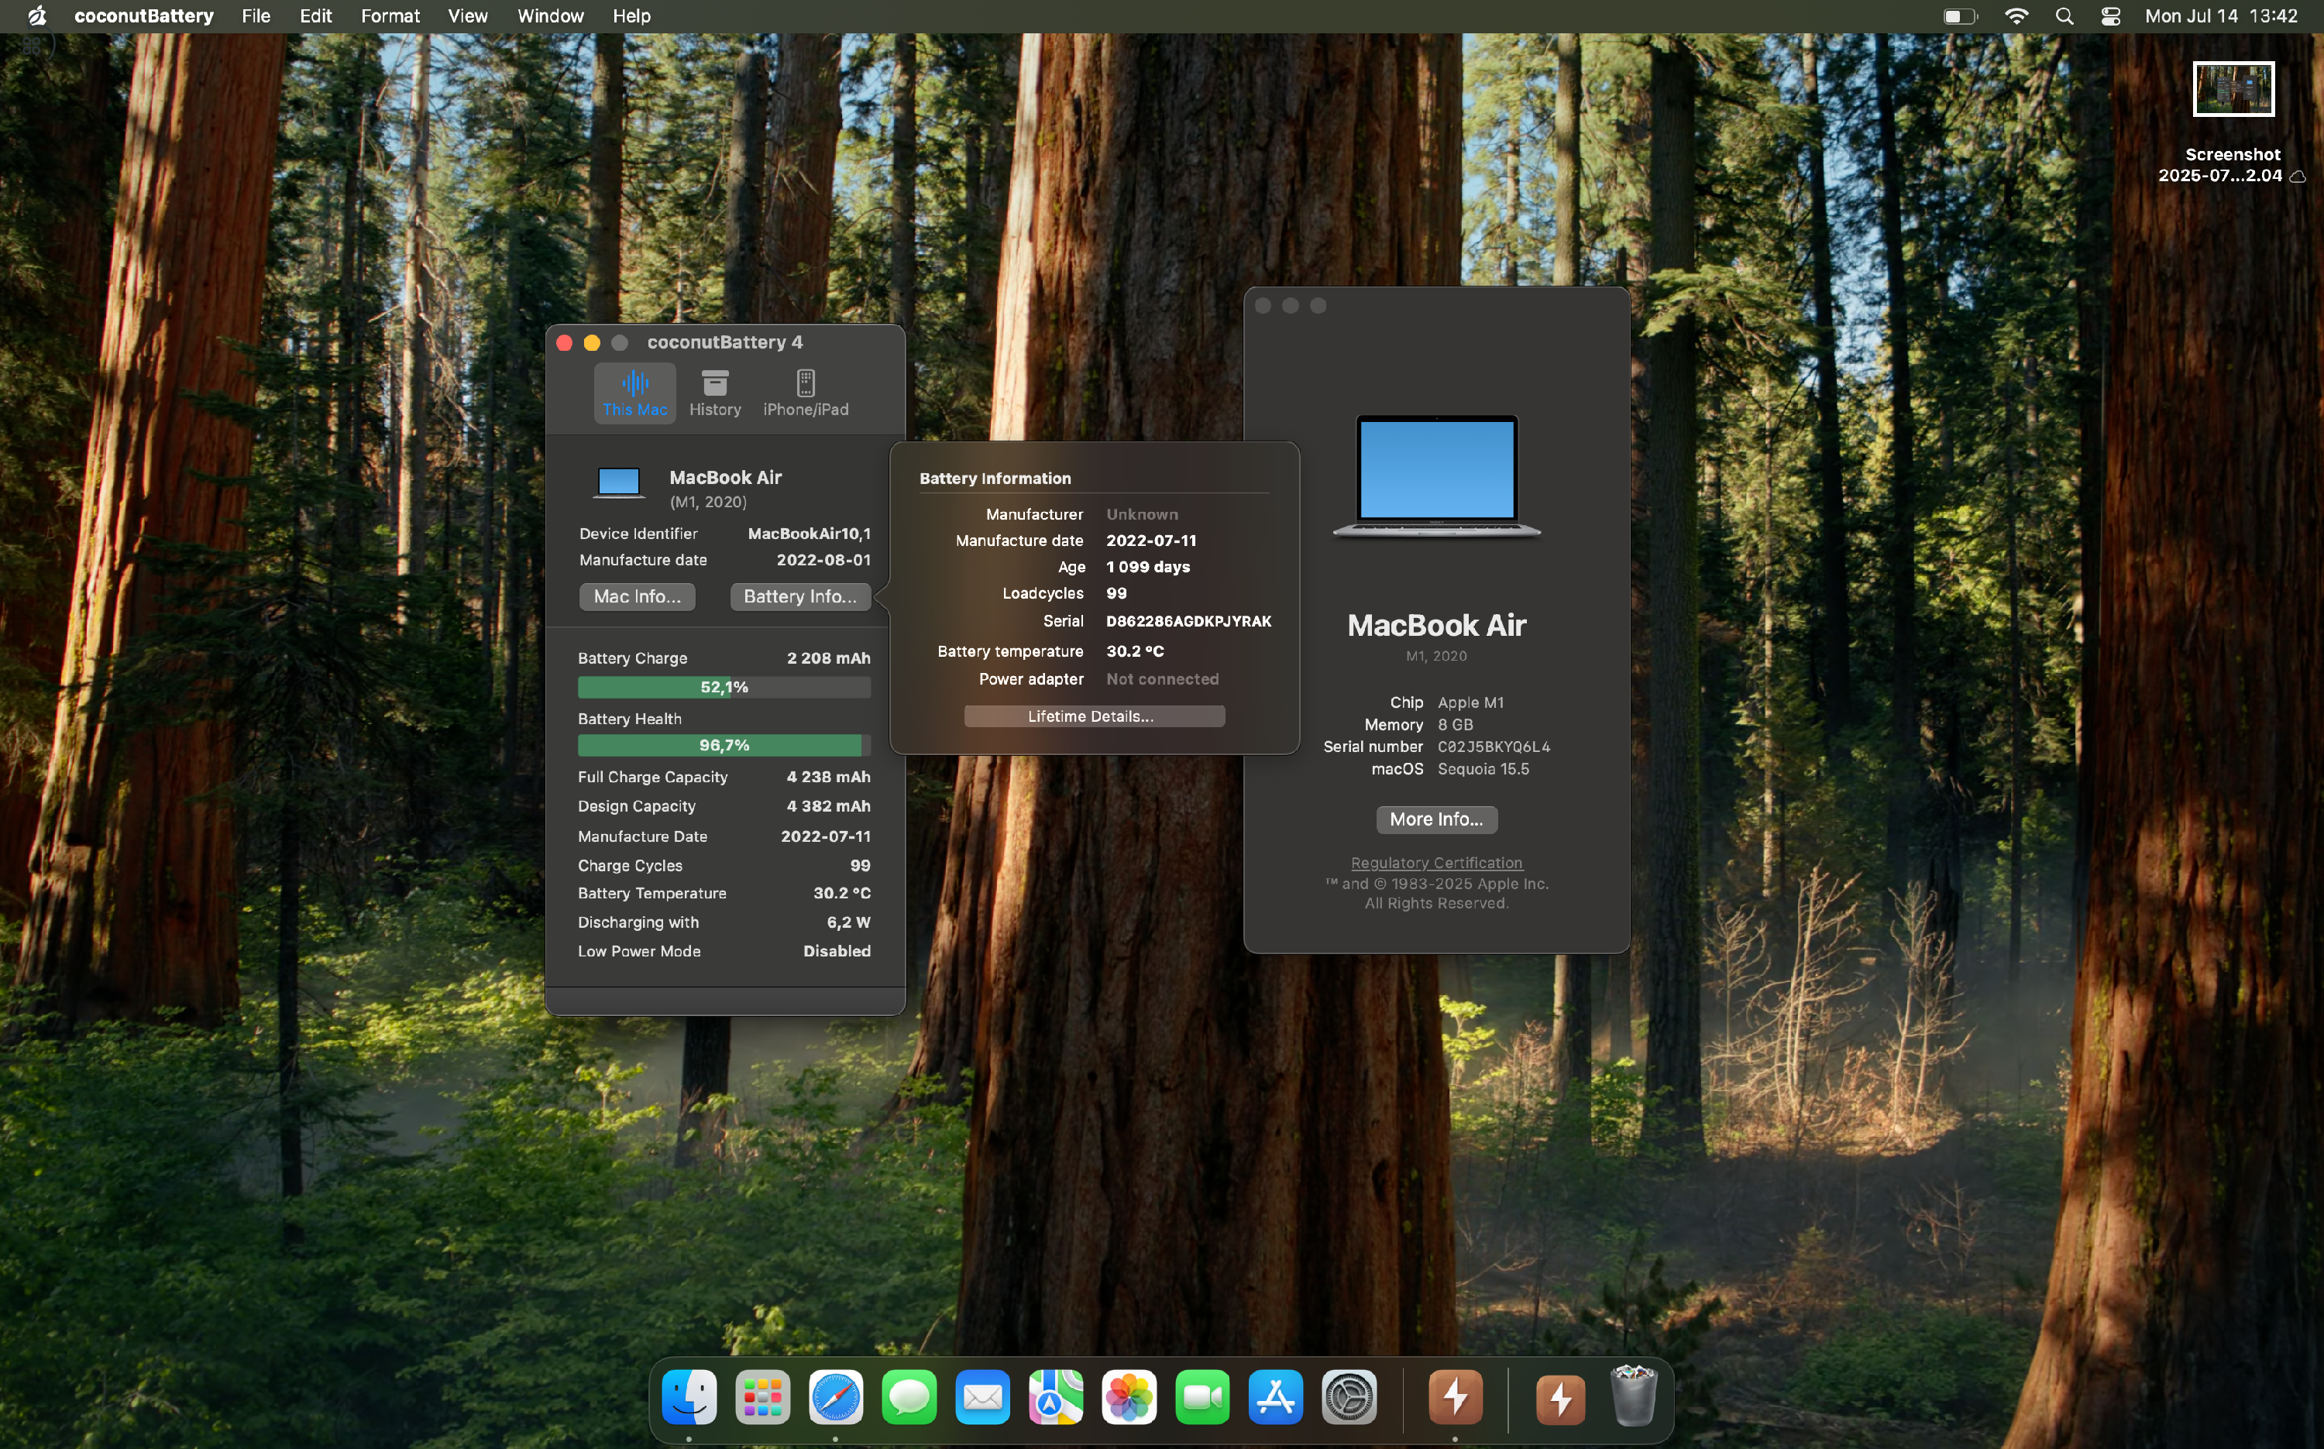This screenshot has height=1449, width=2324.
Task: Open the Regulatory Certification link
Action: (1436, 863)
